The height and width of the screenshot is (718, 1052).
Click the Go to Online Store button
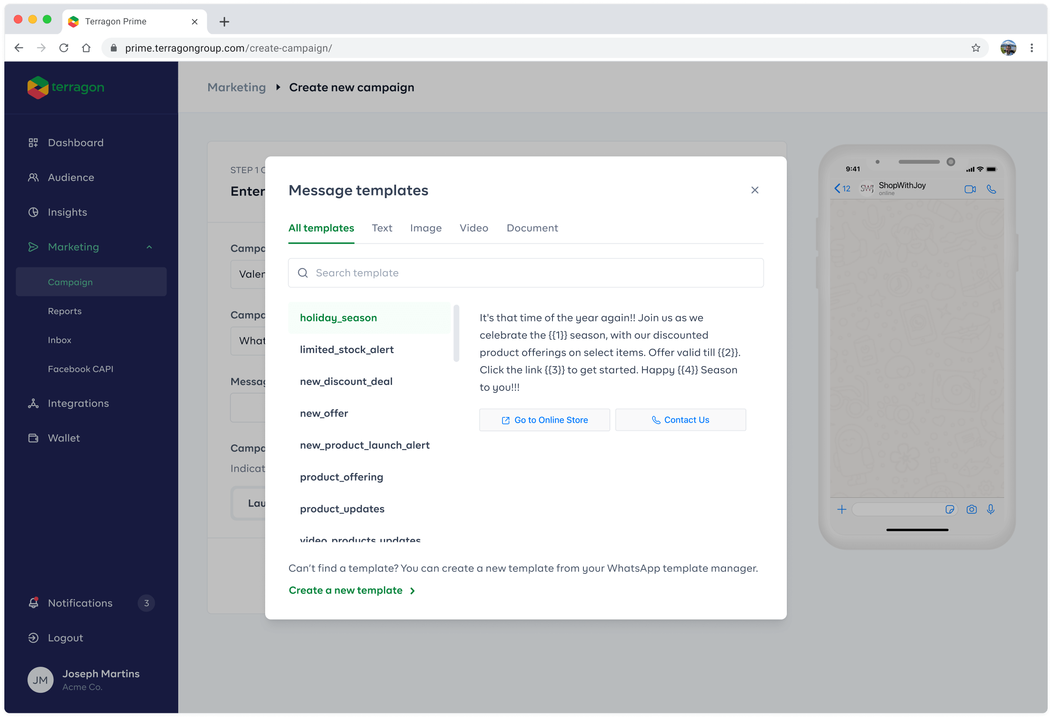pos(545,420)
